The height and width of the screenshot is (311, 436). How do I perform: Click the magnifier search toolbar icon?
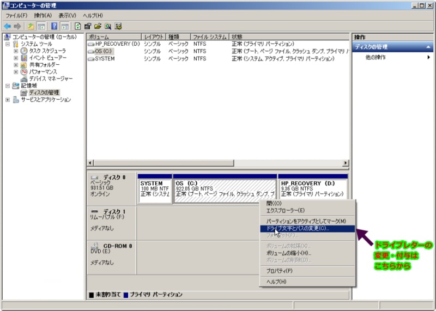108,26
